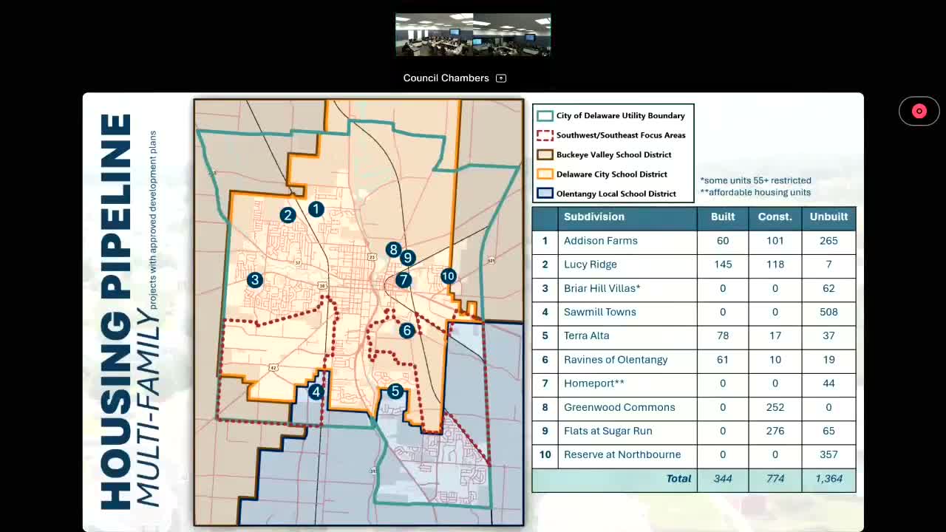Click map marker 4 near the southern boundary
Viewport: 946px width, 532px height.
coord(316,392)
